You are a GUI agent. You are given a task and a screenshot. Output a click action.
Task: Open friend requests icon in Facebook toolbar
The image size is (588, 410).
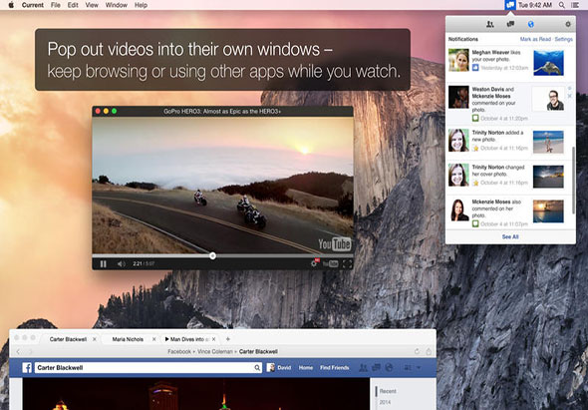(363, 367)
